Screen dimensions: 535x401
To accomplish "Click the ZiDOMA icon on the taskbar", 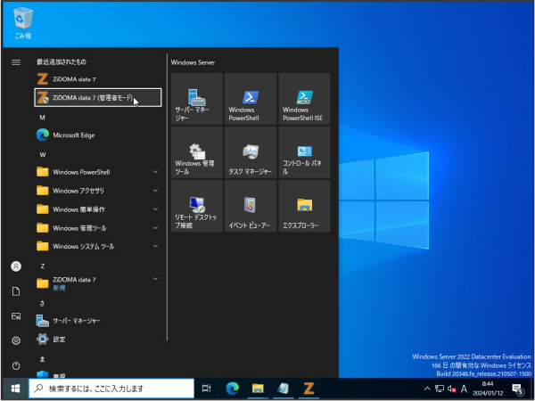I will click(309, 389).
